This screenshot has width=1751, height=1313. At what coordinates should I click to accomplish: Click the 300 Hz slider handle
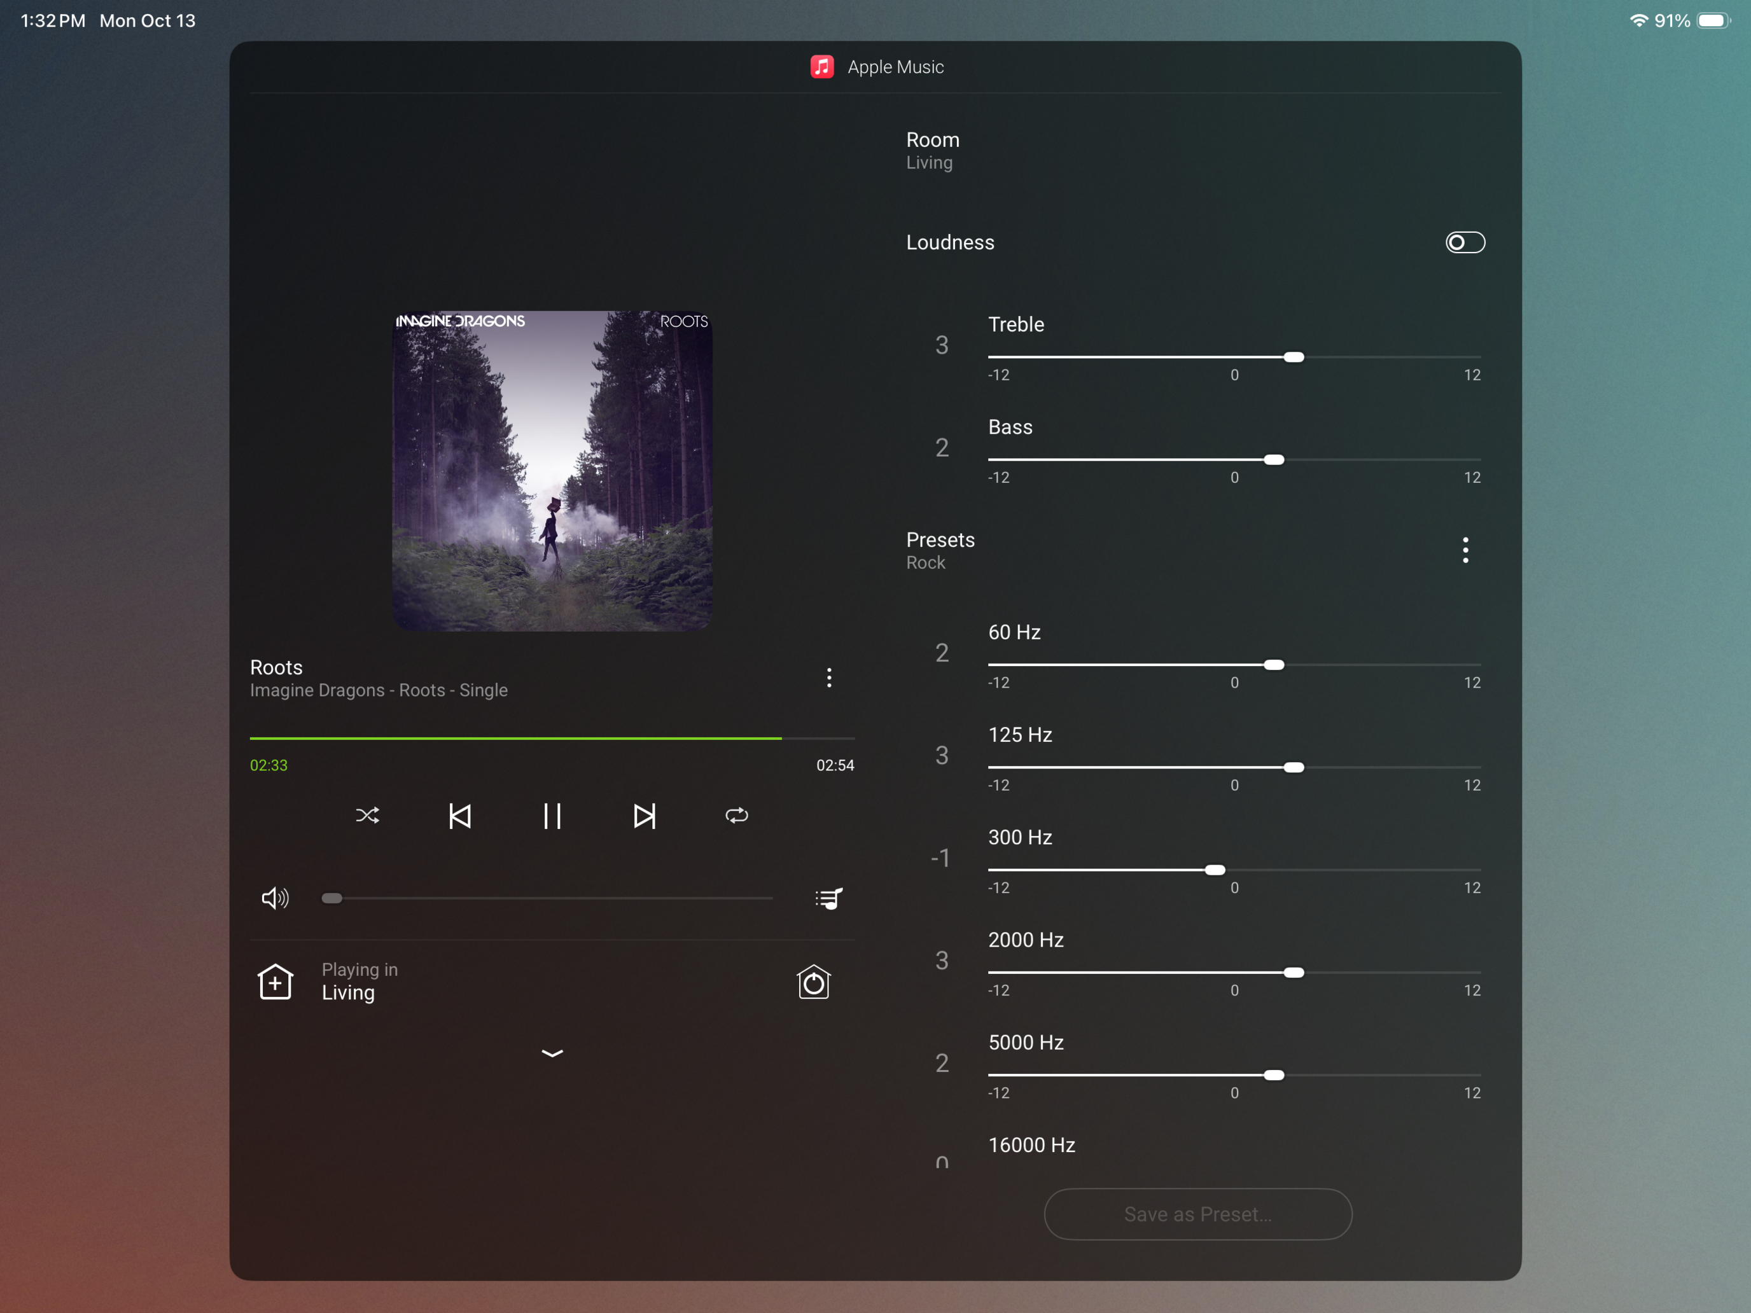click(1214, 870)
